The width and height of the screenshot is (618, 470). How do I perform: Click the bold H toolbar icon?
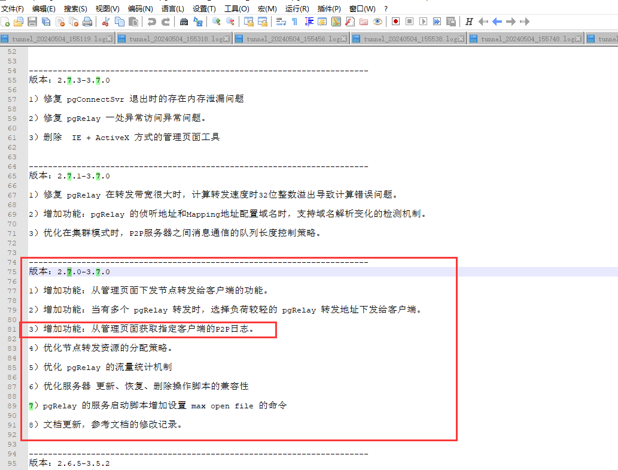469,22
